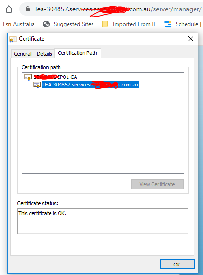Click the address bar URL text
The height and width of the screenshot is (275, 203).
[118, 9]
